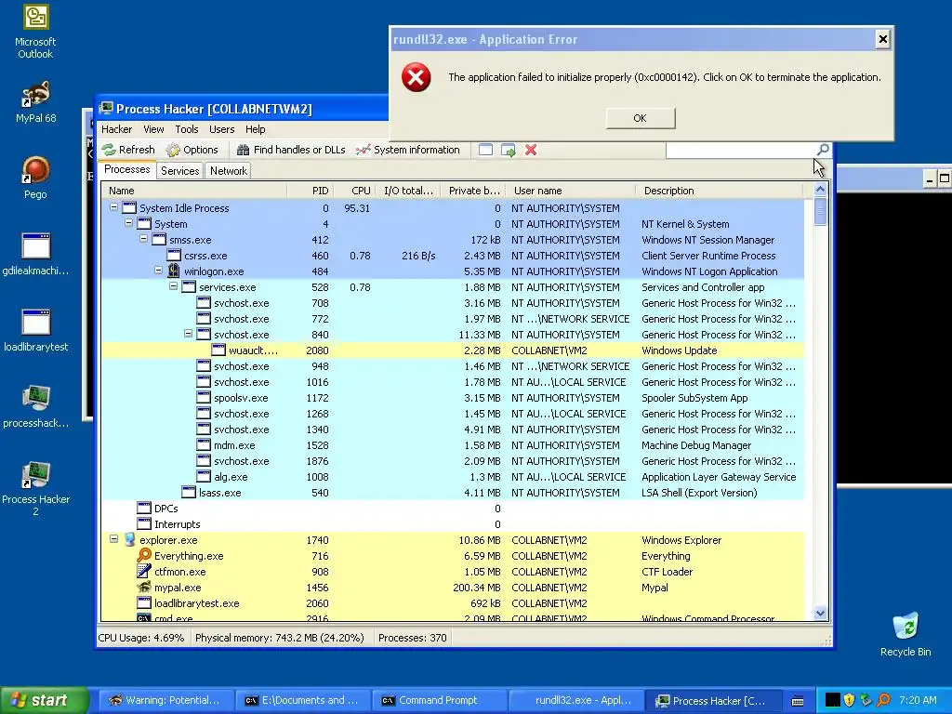Focus the process search box
The image size is (952, 714).
pos(741,150)
